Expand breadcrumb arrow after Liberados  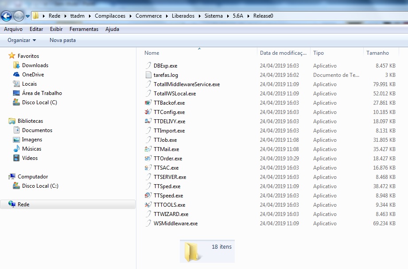click(199, 16)
